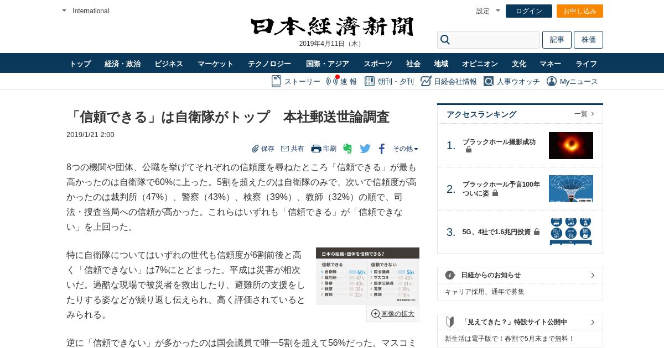
Task: Click the 日経からのお知らせ info icon
Action: (450, 275)
